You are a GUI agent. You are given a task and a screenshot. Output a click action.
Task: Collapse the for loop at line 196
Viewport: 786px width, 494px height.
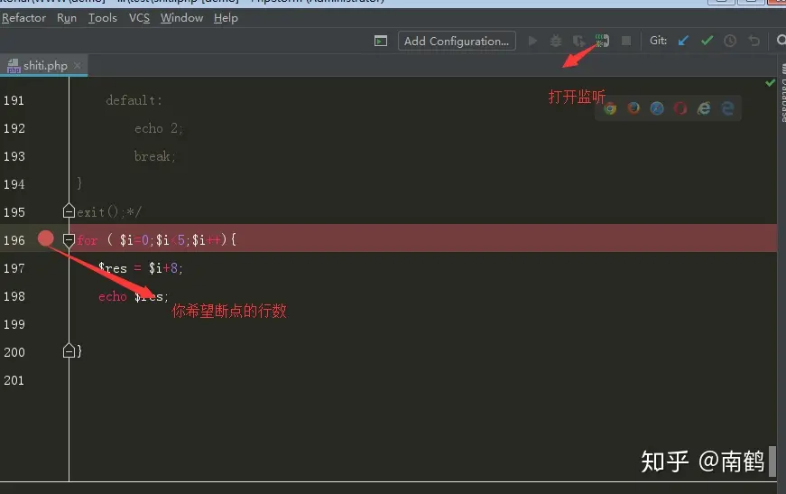[x=69, y=240]
